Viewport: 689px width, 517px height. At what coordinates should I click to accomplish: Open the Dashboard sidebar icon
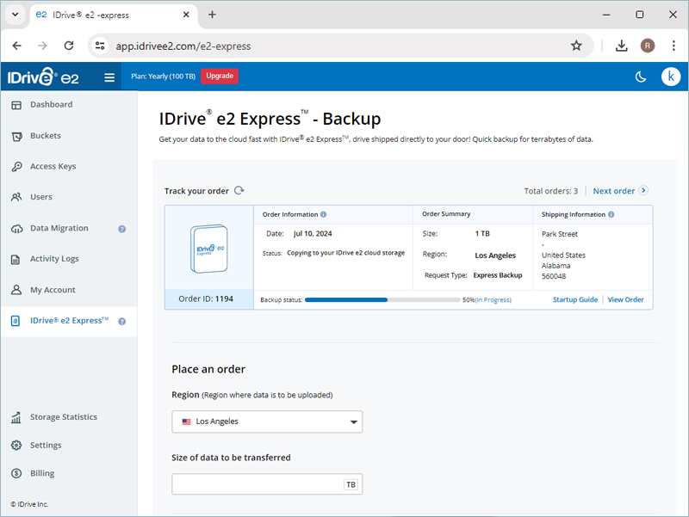16,105
